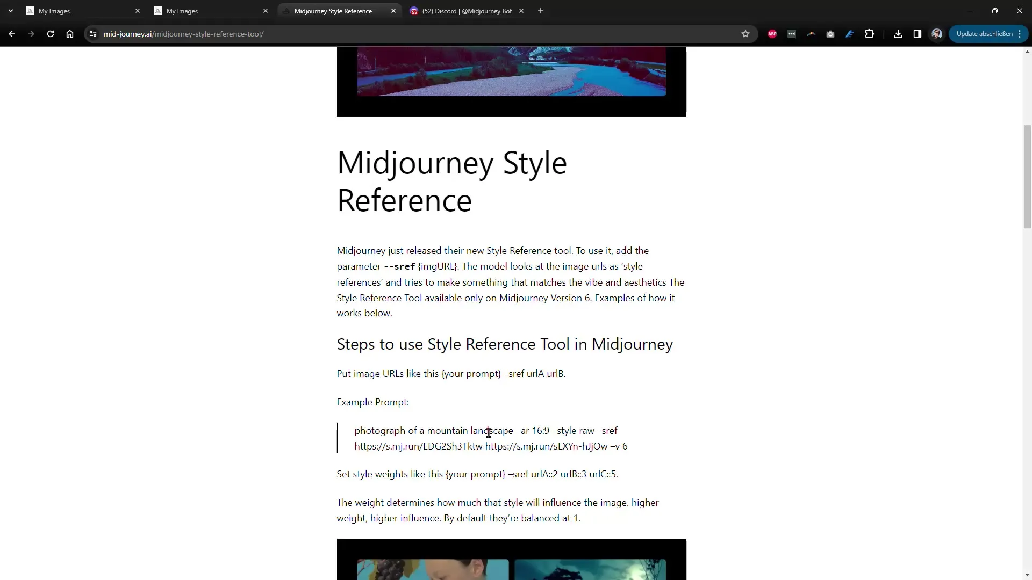View site information icon in address bar

[x=93, y=34]
